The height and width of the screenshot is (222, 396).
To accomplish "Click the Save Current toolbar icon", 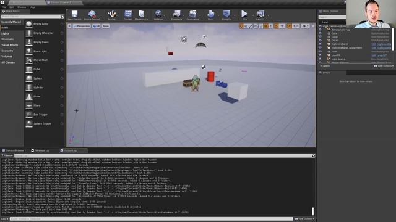I will pos(74,14).
